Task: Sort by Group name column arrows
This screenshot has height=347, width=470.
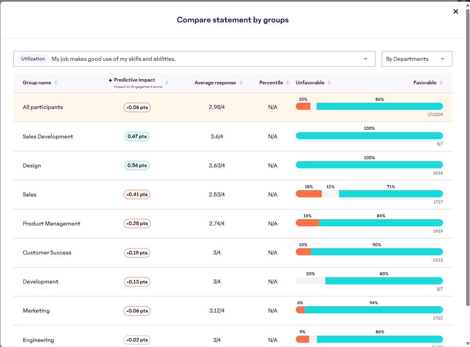Action: [56, 83]
